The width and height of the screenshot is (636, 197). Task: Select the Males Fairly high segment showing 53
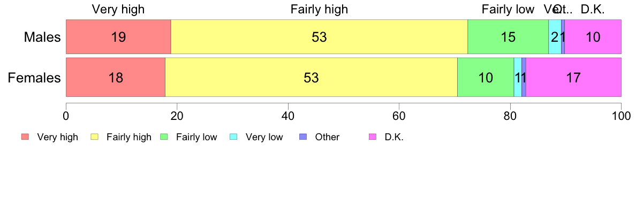coord(319,36)
